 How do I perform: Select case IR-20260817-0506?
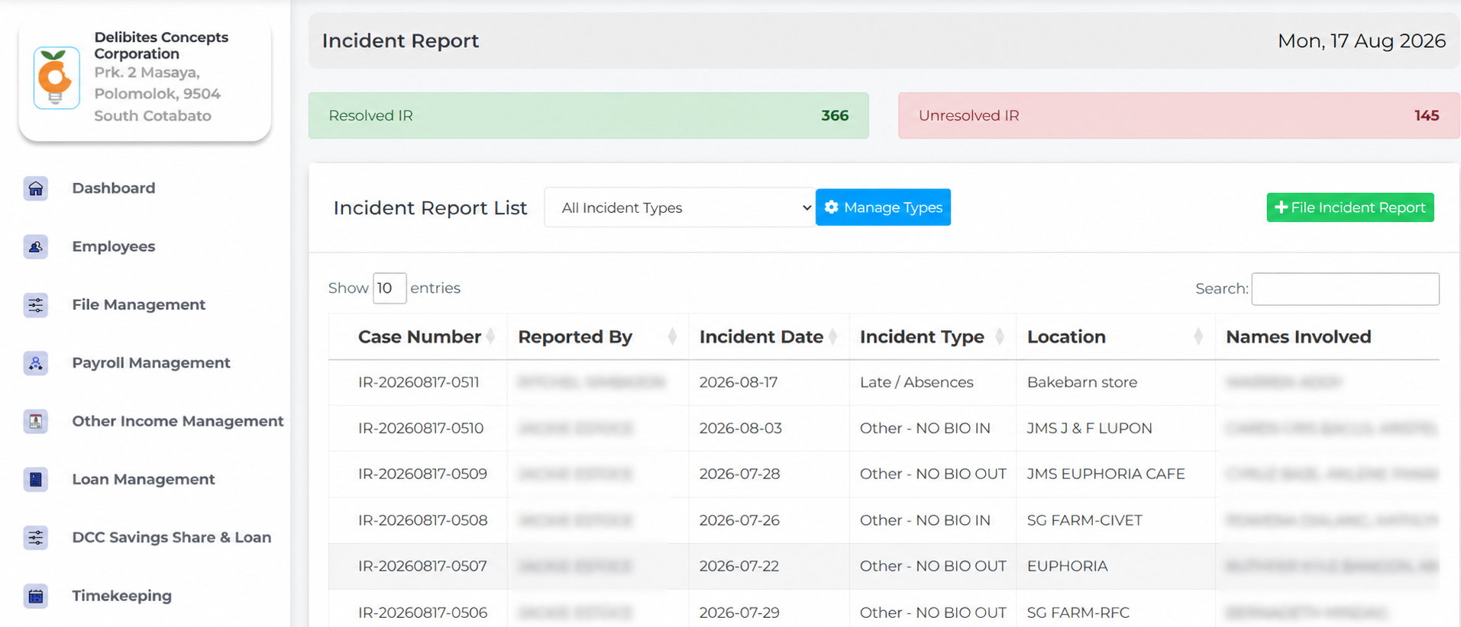click(422, 613)
